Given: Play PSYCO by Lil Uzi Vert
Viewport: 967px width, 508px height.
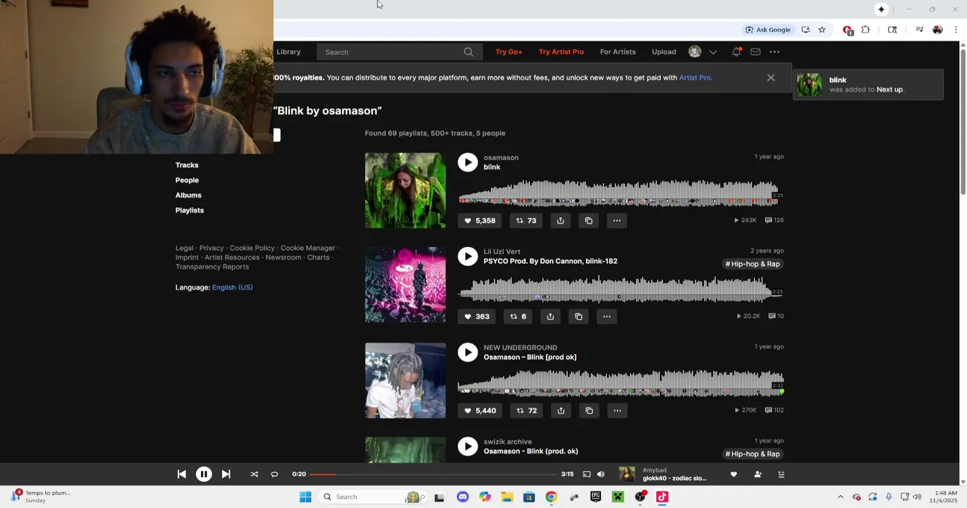Looking at the screenshot, I should click(x=468, y=256).
